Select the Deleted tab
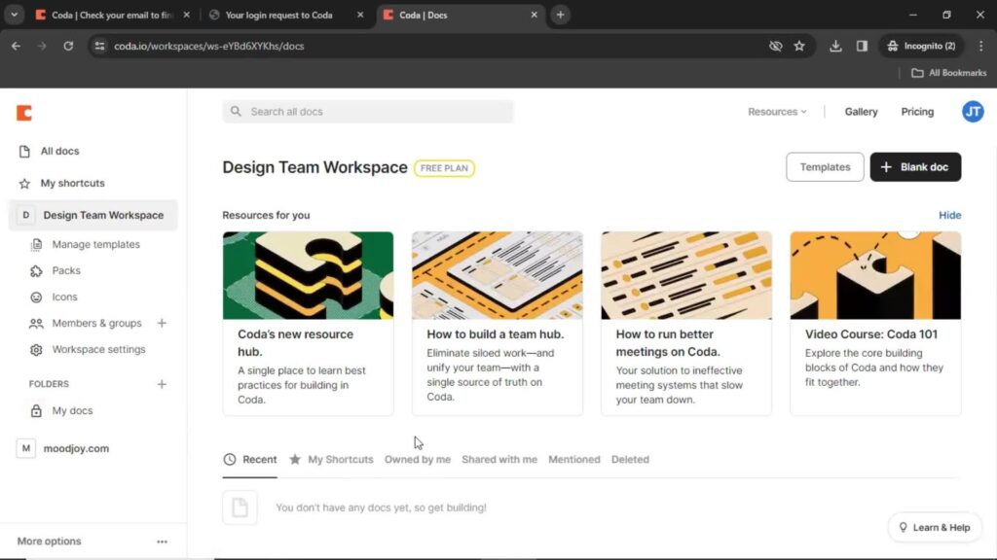 pyautogui.click(x=630, y=460)
